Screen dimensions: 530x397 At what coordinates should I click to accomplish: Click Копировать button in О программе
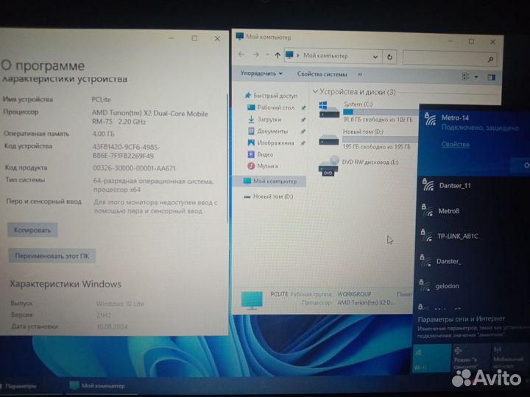coord(32,230)
